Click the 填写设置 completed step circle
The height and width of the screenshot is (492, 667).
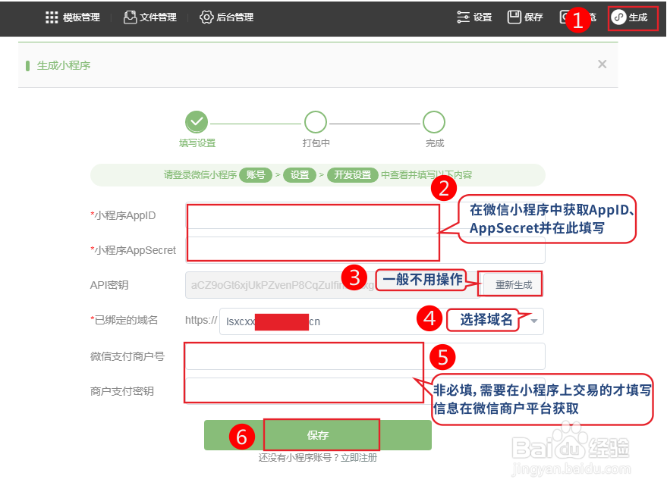[197, 122]
